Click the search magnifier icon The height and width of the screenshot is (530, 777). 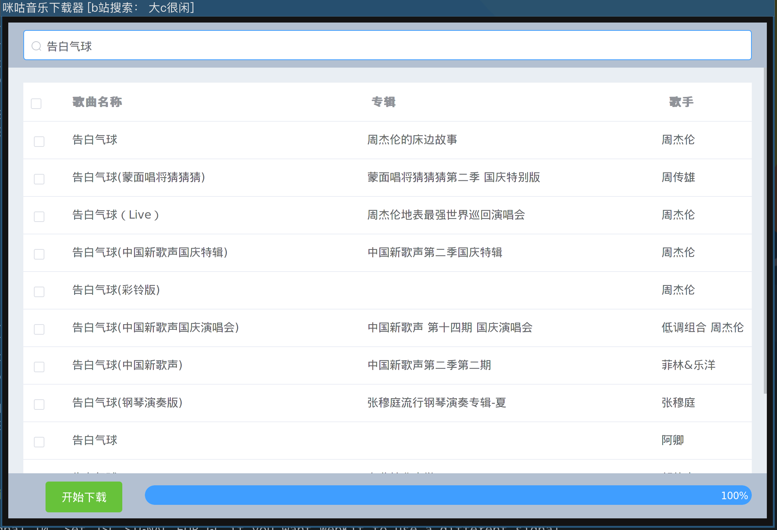click(x=36, y=46)
